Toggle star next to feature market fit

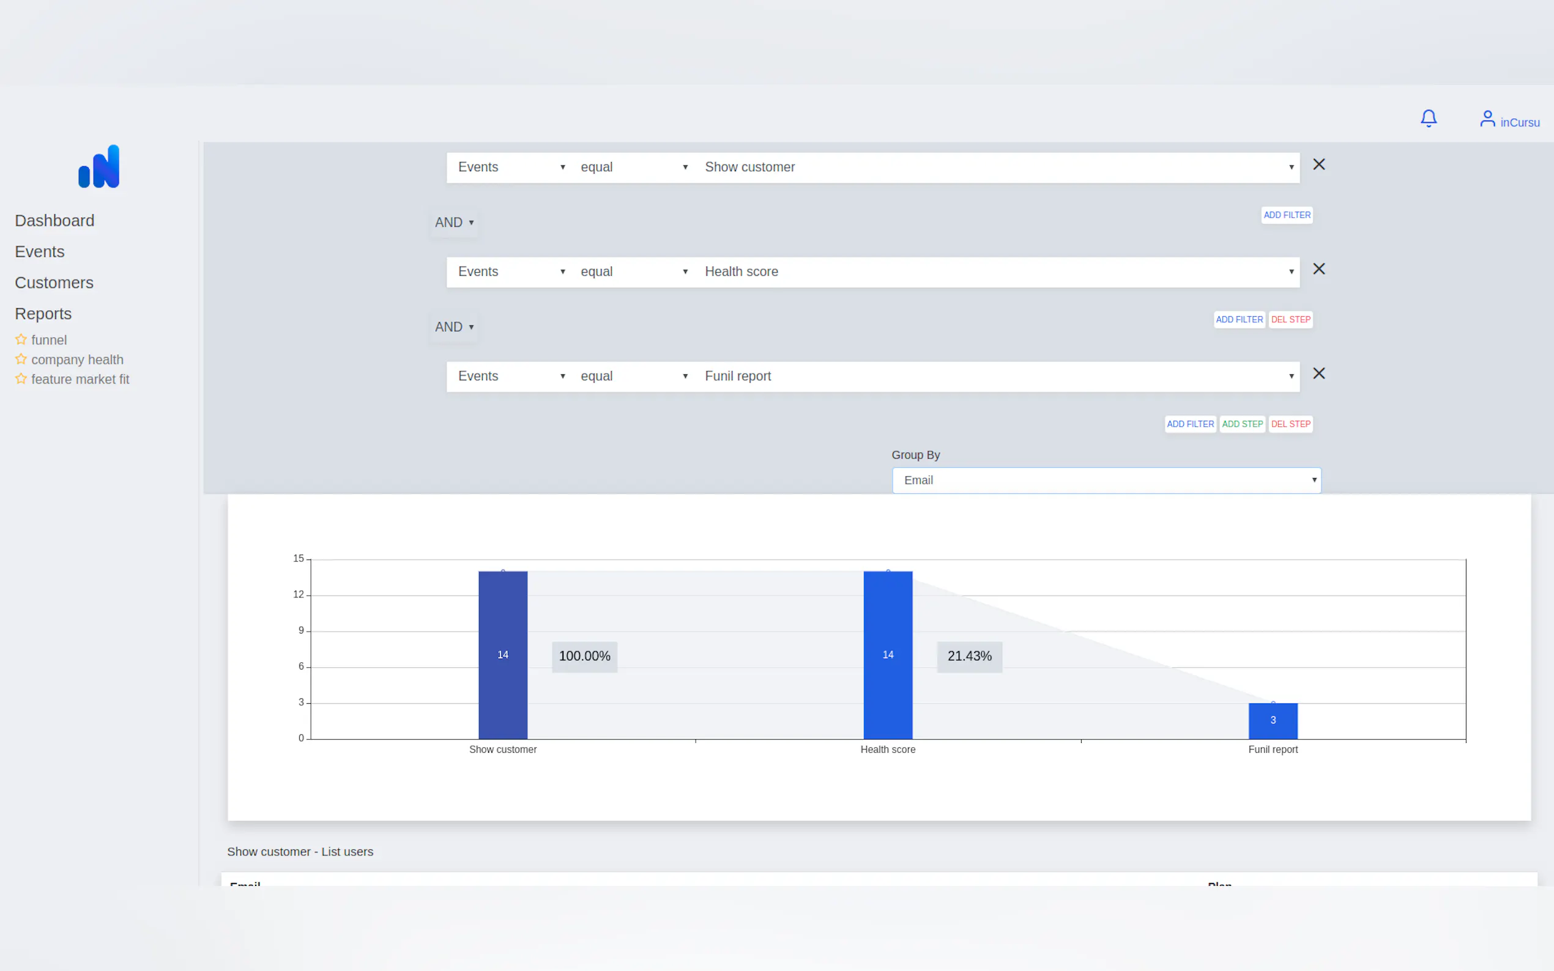point(21,379)
